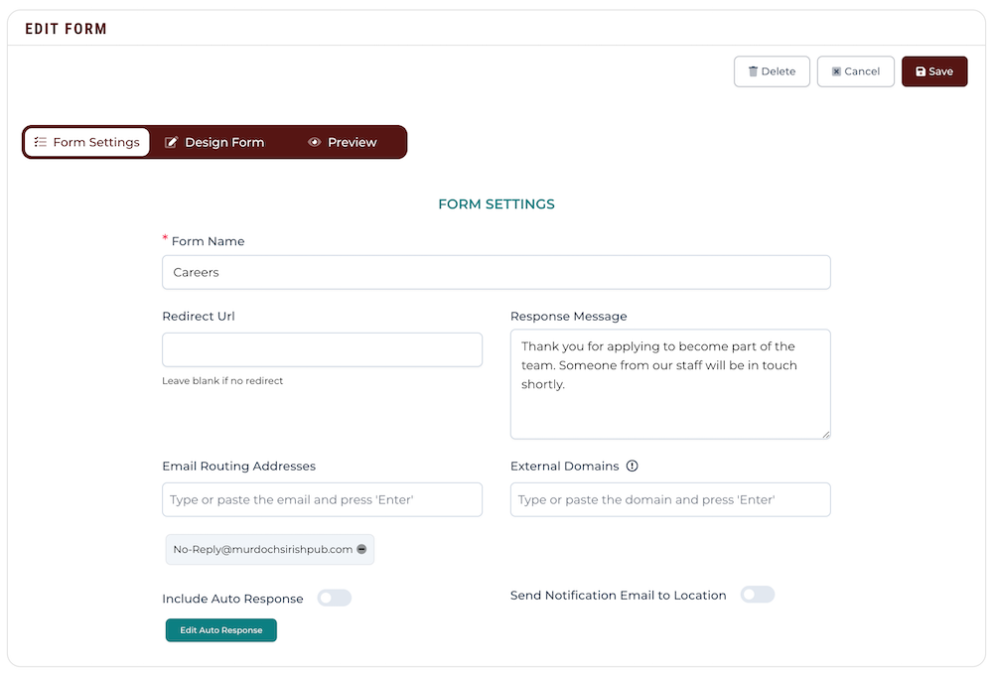
Task: Click the X icon on Cancel
Action: coord(836,71)
